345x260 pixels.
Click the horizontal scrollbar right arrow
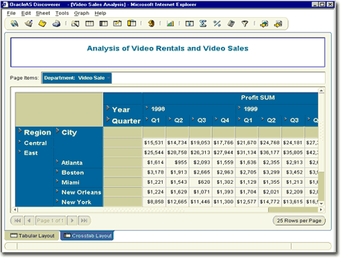pos(321,209)
